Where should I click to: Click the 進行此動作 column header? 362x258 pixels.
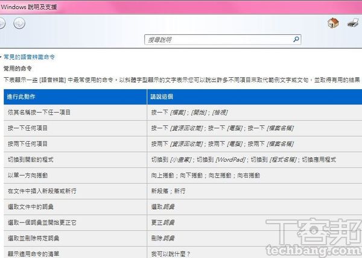75,97
